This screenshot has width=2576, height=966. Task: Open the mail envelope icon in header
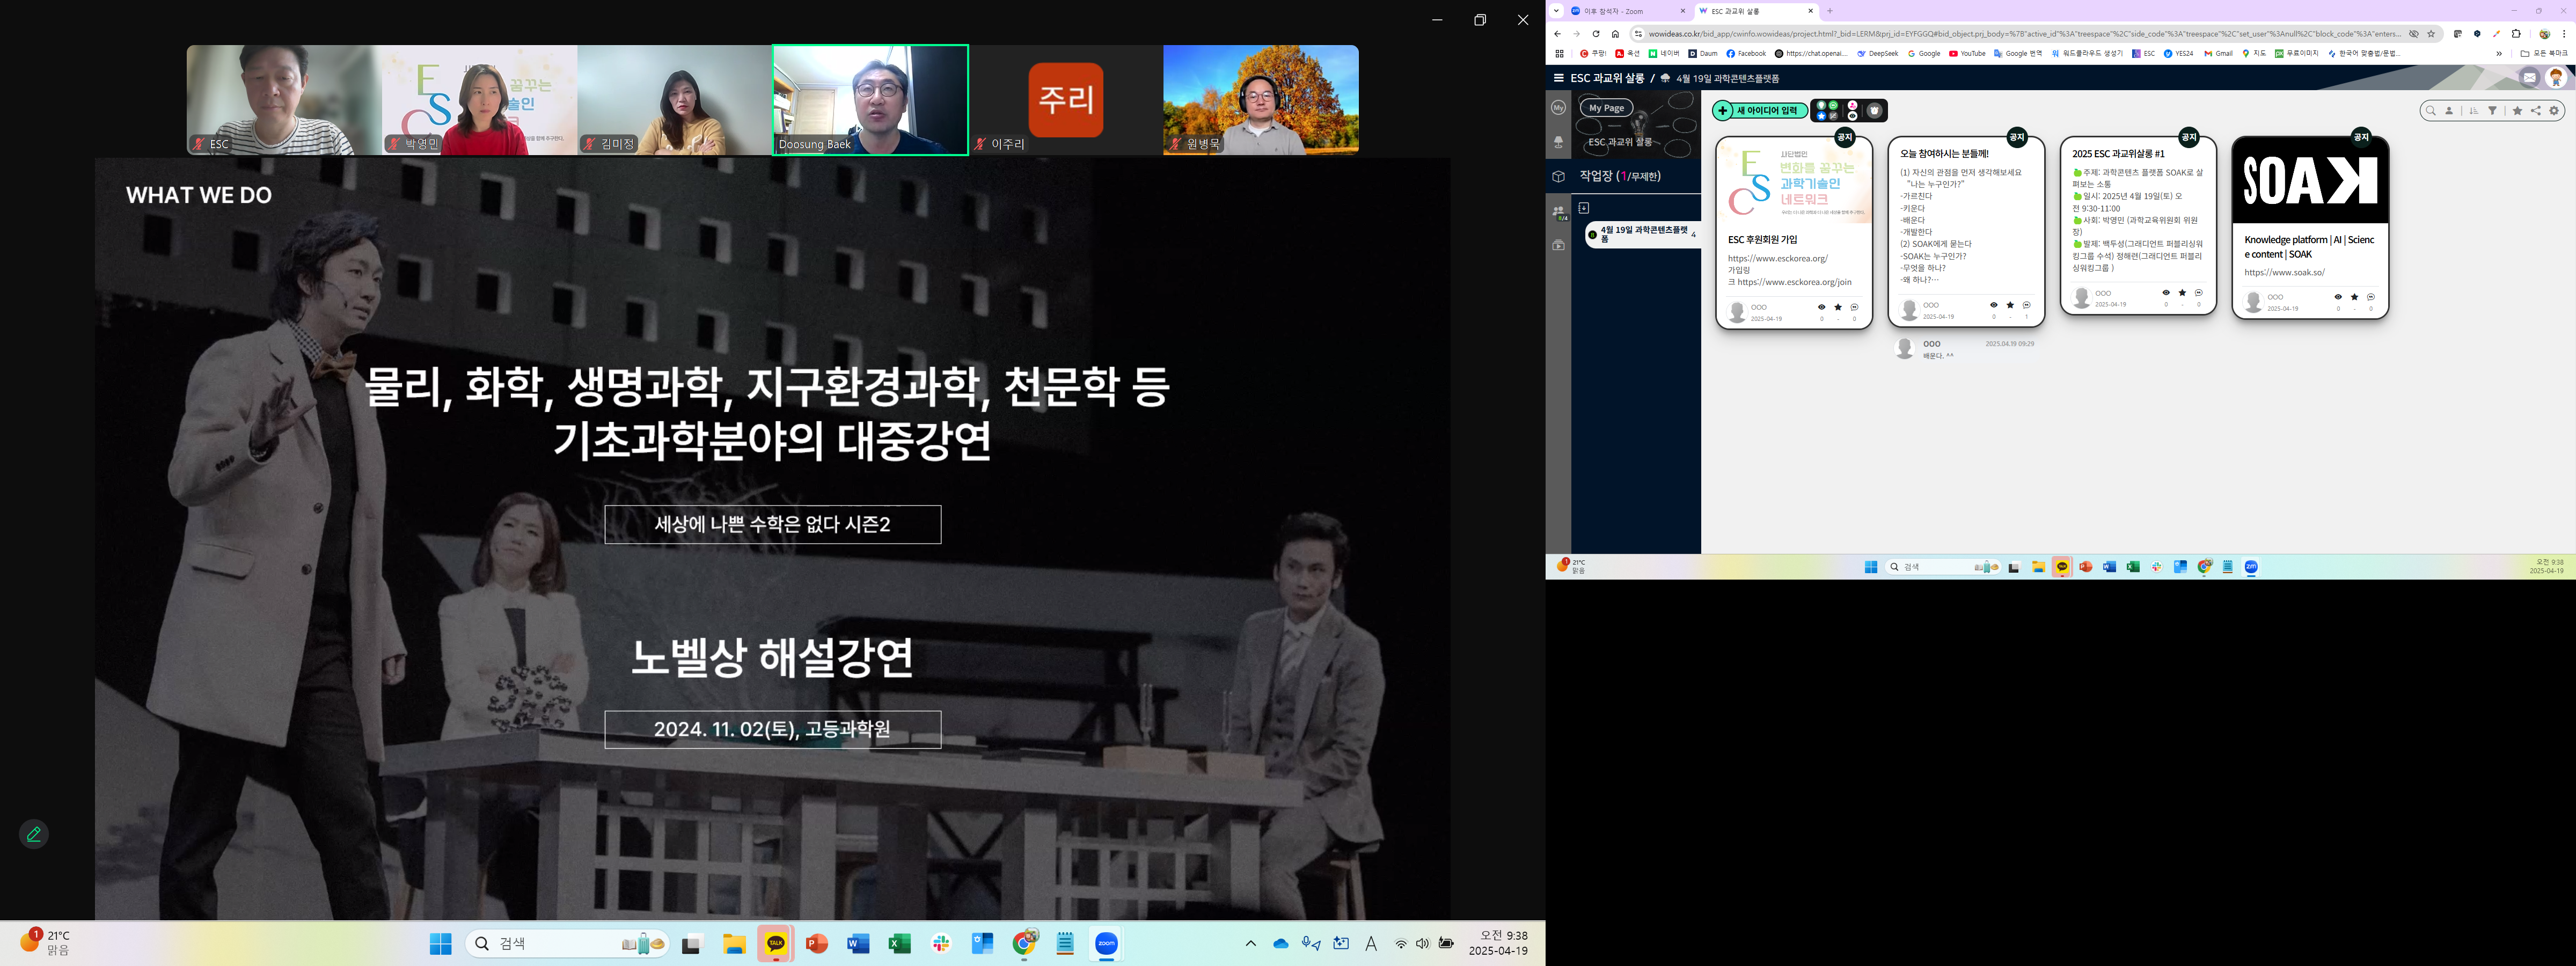[x=2529, y=78]
